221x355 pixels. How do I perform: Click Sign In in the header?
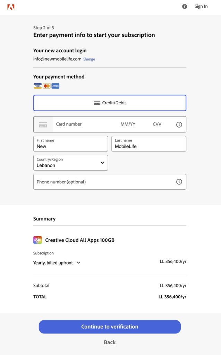click(x=201, y=6)
